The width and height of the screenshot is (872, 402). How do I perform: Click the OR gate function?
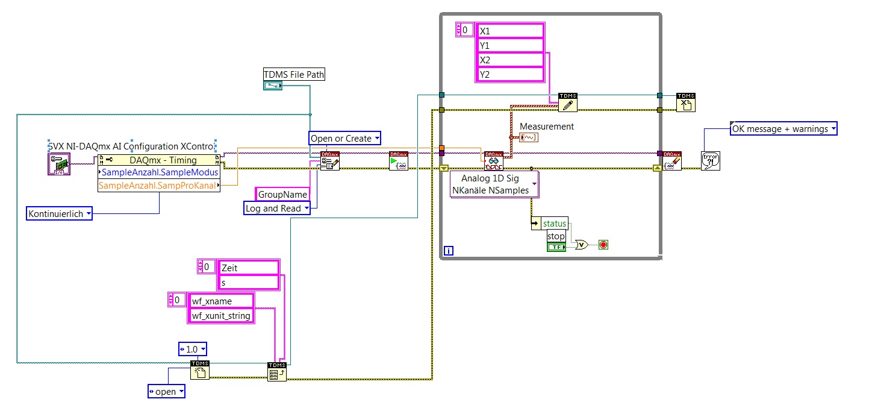tap(582, 244)
